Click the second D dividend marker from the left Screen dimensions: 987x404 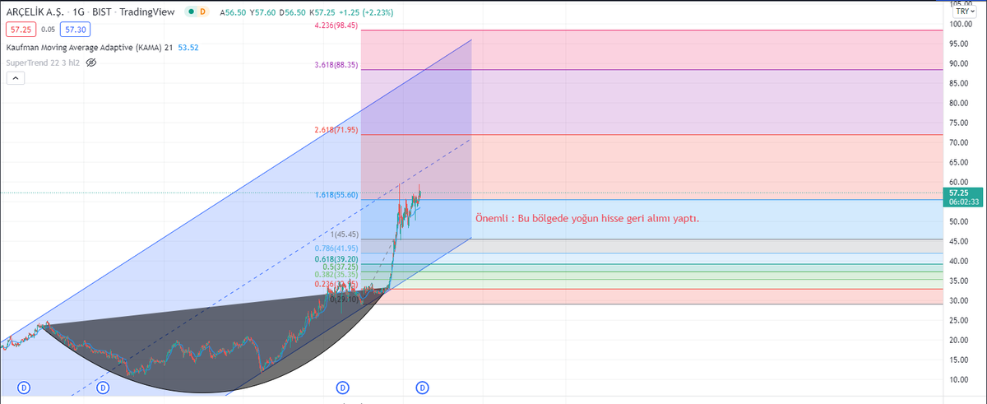tap(103, 387)
